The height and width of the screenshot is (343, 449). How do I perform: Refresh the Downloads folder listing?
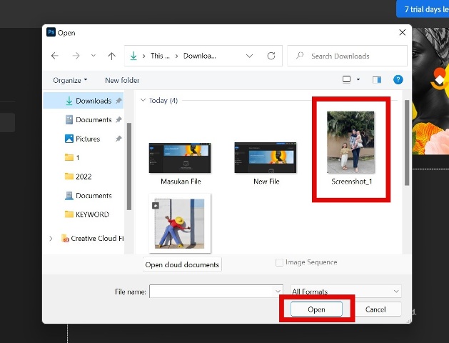271,56
